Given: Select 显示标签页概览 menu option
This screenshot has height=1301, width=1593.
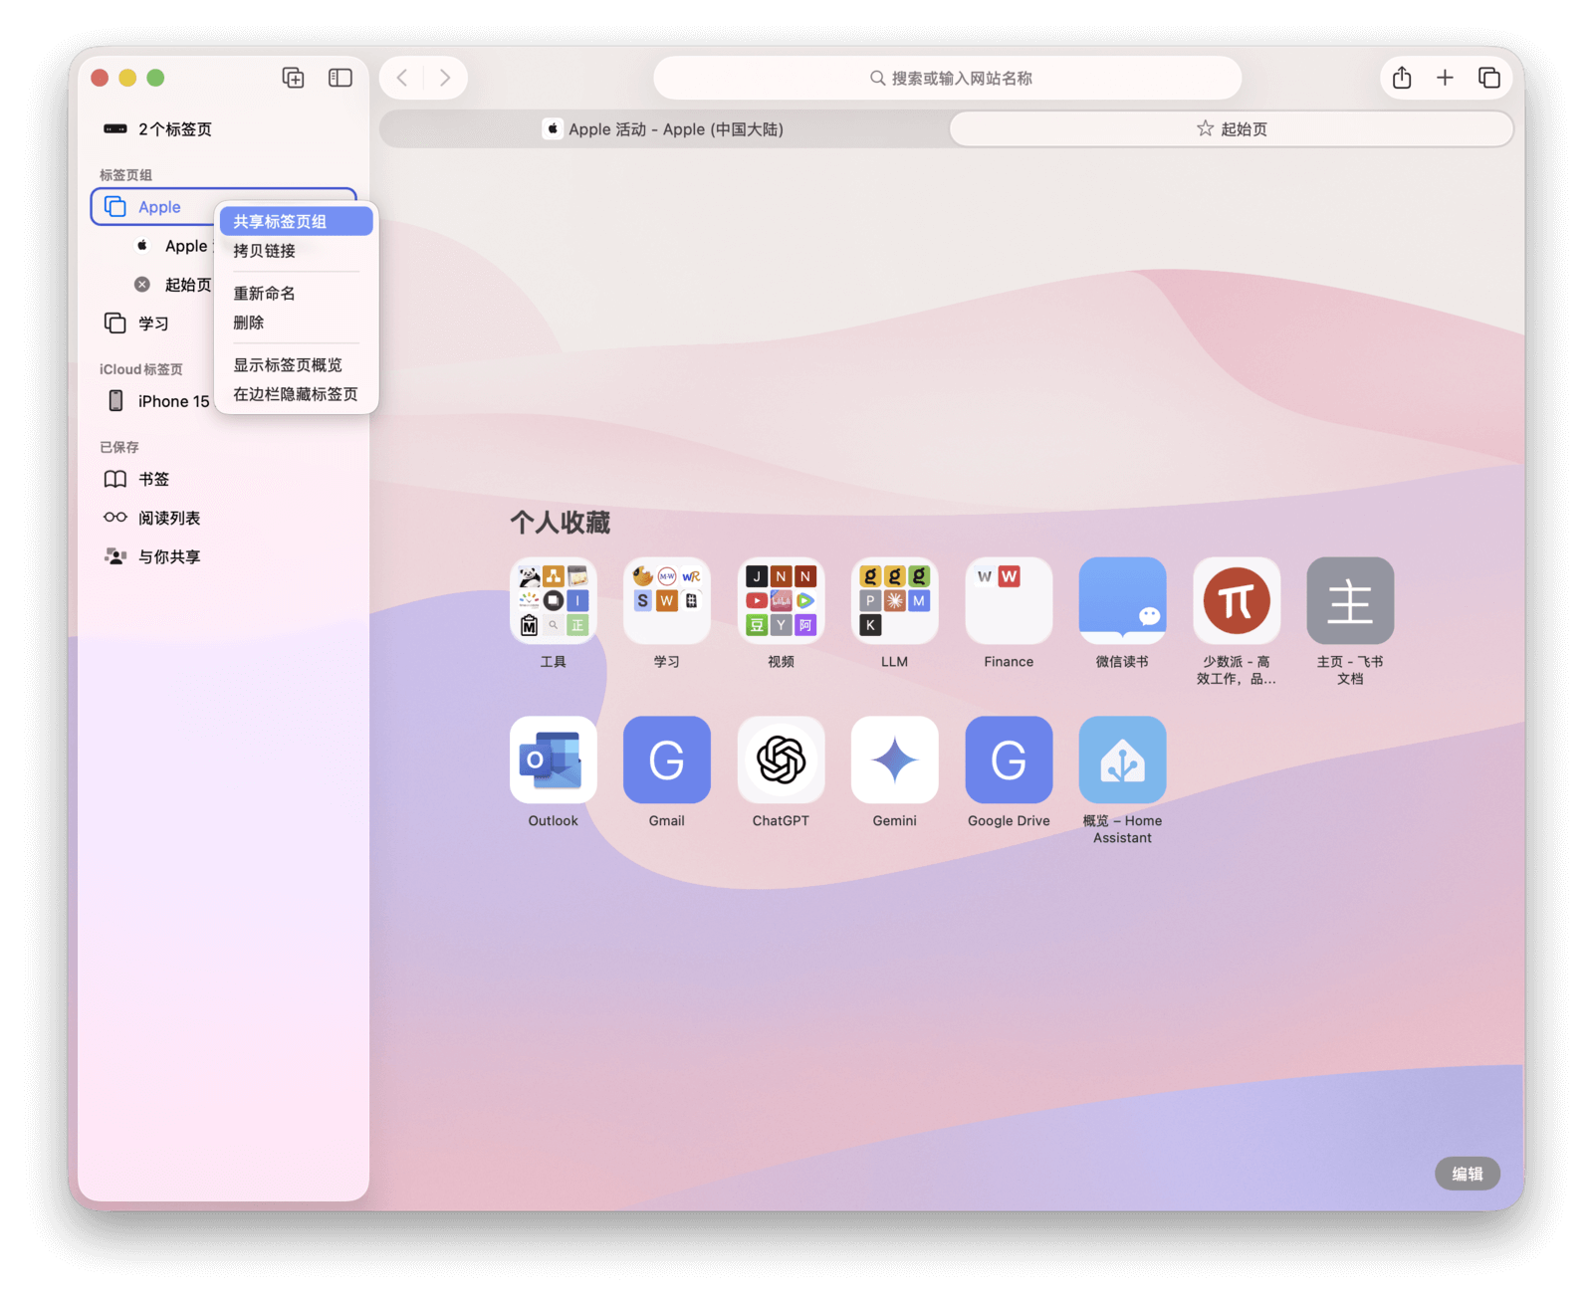Looking at the screenshot, I should pos(288,365).
